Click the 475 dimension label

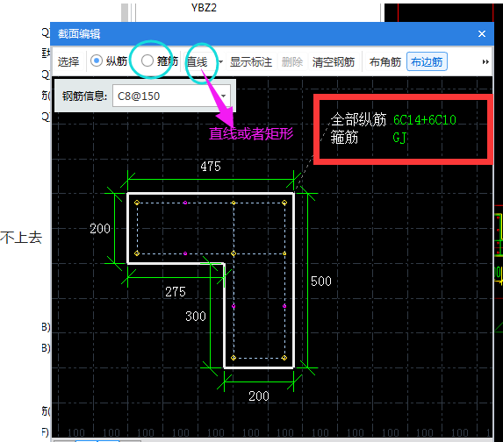(211, 167)
